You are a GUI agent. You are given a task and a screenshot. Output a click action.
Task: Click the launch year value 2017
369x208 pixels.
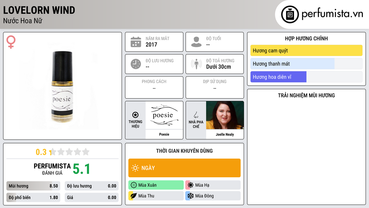(x=151, y=44)
